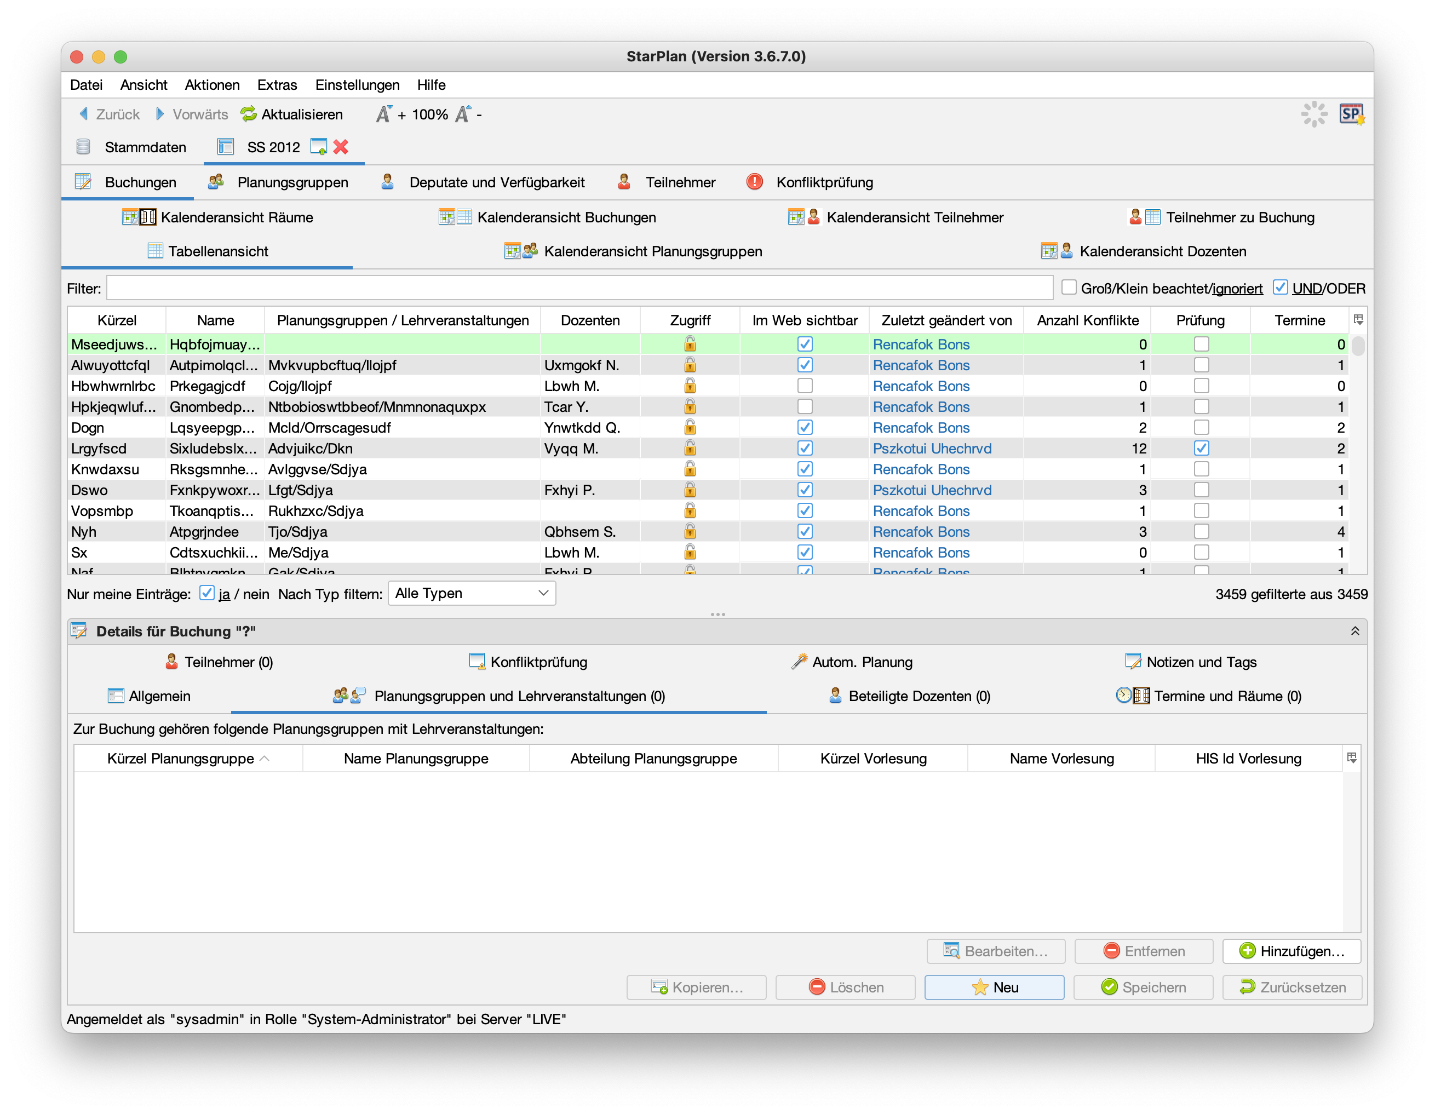Sort by Kürzel Planungsgruppe column arrow
Image resolution: width=1435 pixels, height=1114 pixels.
point(265,758)
